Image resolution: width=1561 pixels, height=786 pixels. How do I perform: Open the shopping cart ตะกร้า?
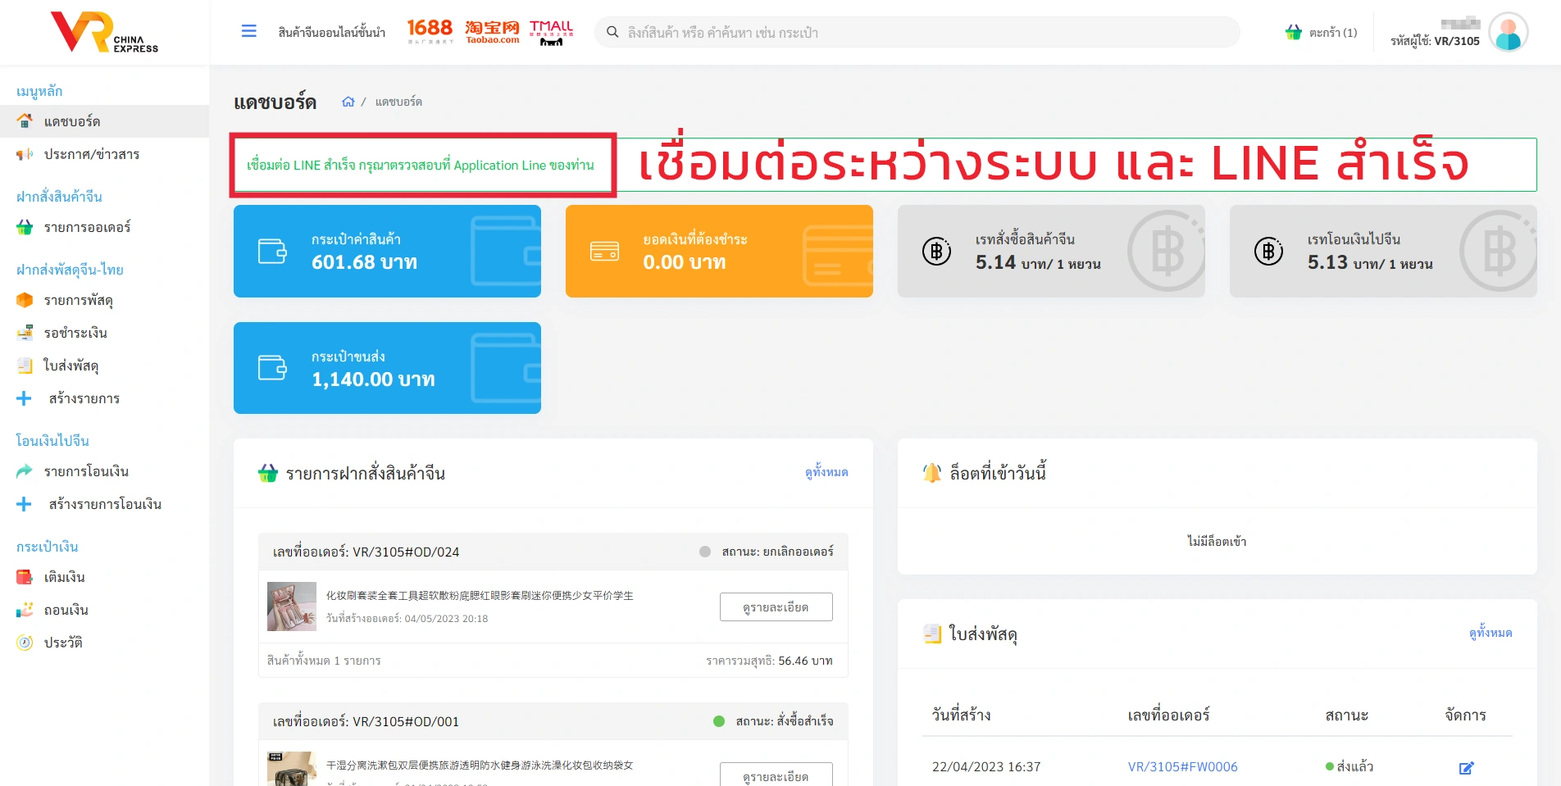pyautogui.click(x=1321, y=33)
